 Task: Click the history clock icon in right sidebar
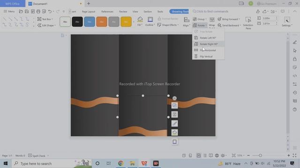coord(295,92)
